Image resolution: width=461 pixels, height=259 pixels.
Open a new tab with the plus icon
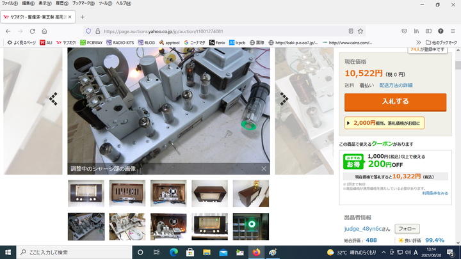(83, 16)
